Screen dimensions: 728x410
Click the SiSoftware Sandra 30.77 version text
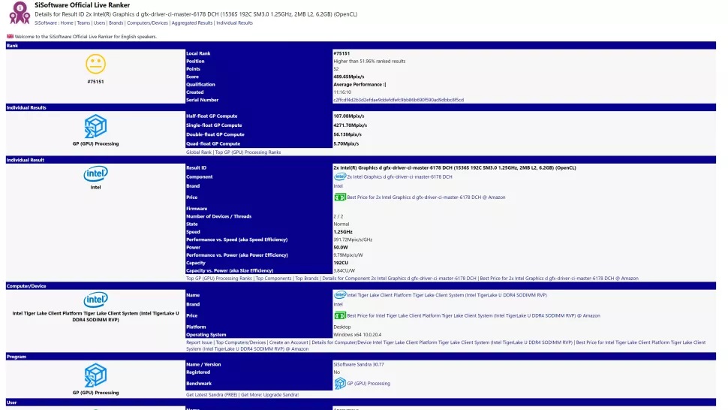(359, 364)
